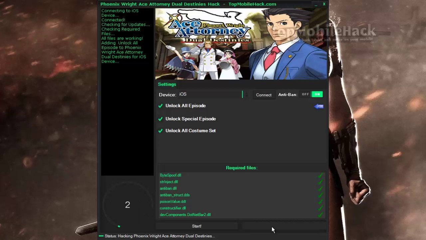Viewport: 426px width, 240px height.
Task: Click the green checkmark beside ByteSpoof.dll
Action: [320, 175]
